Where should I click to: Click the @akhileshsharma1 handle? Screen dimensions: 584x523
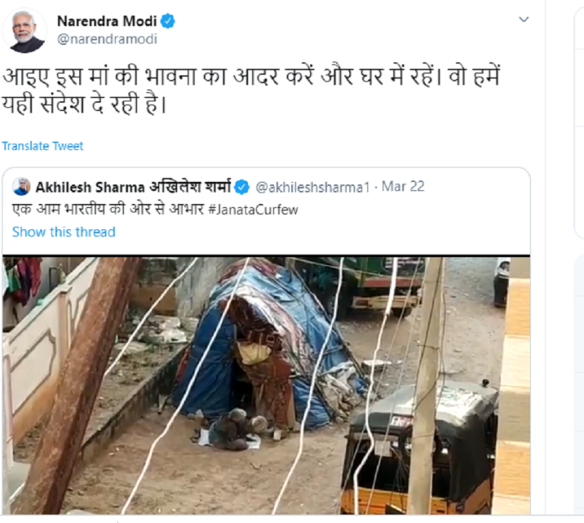coord(312,187)
